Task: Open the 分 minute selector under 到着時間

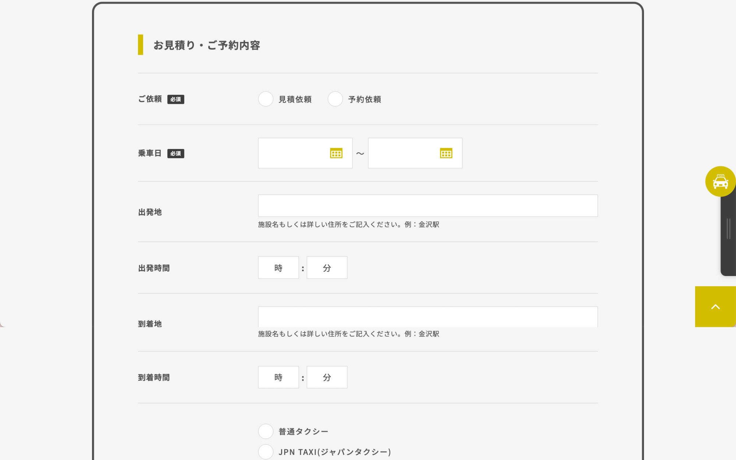Action: pyautogui.click(x=327, y=377)
